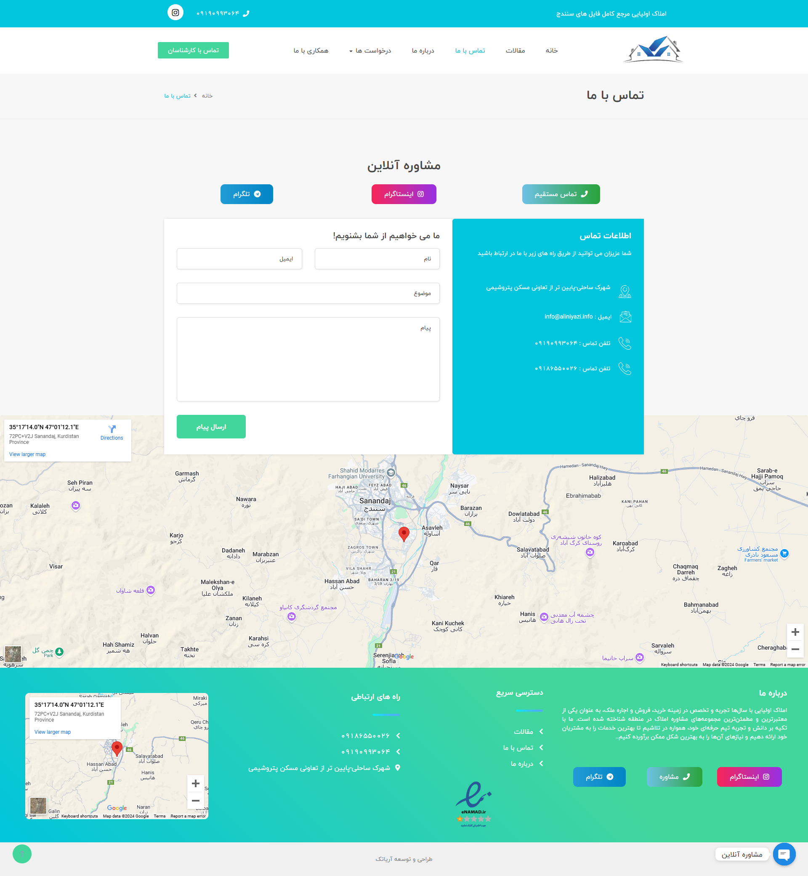Go to درباره ما in navigation
This screenshot has height=876, width=808.
pos(423,51)
